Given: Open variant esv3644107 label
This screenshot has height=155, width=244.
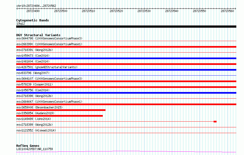Looking at the screenshot, I should pos(49,79).
